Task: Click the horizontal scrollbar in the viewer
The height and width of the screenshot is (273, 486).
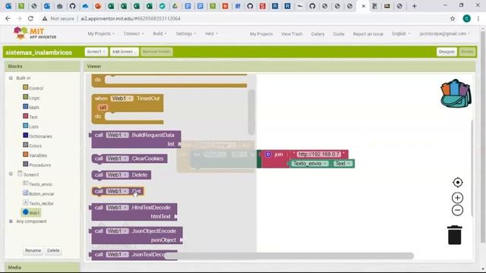Action: 289,256
